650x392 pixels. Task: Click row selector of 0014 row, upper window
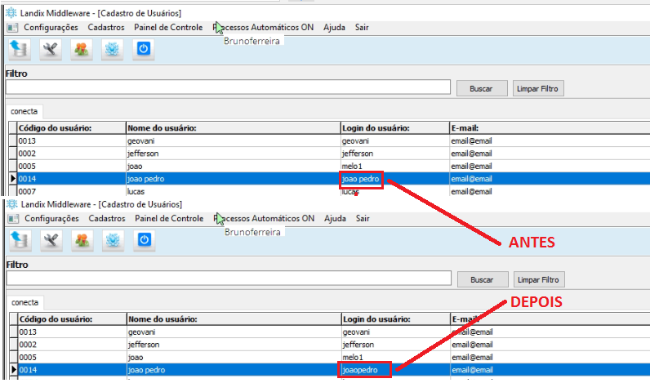(x=12, y=179)
